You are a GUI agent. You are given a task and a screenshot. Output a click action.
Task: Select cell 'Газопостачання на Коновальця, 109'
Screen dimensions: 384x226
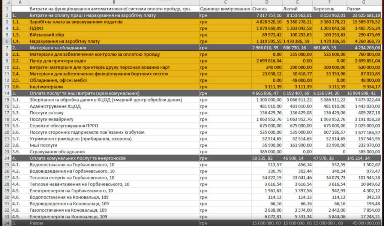[x=114, y=210]
